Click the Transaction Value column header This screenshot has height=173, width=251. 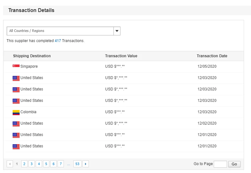click(x=121, y=56)
